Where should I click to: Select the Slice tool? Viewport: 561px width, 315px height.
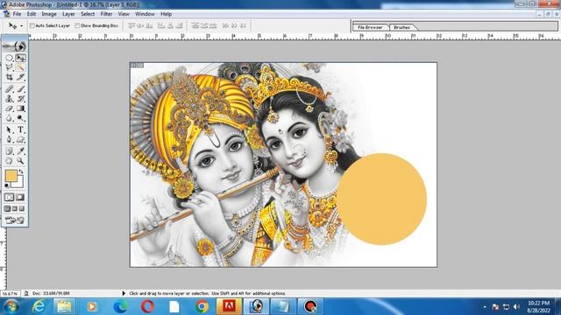pos(20,77)
